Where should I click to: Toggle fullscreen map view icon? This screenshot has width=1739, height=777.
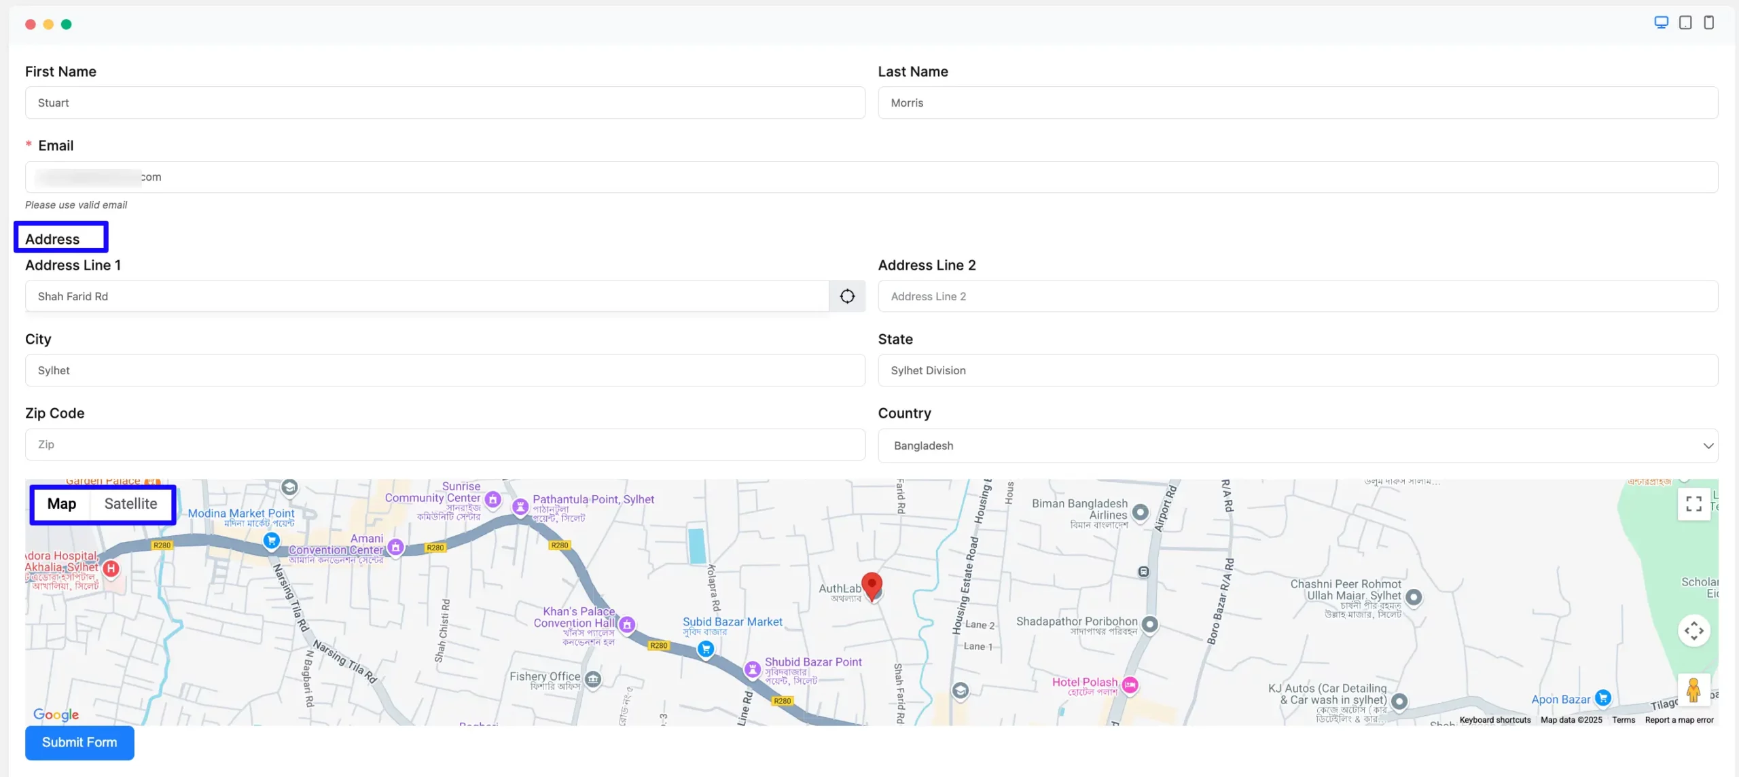1693,503
